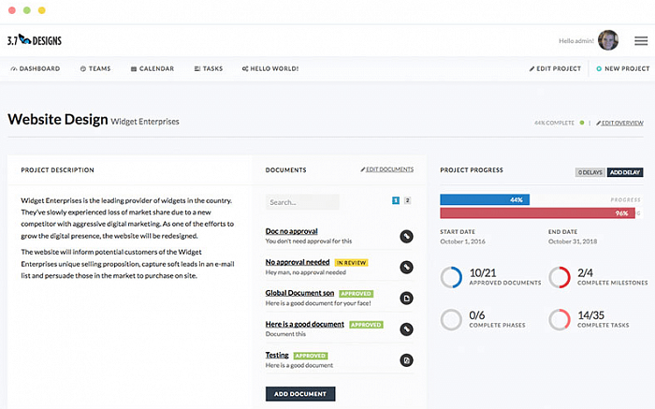Open the Global Document son link
Screen dimensions: 655x409
tap(300, 293)
